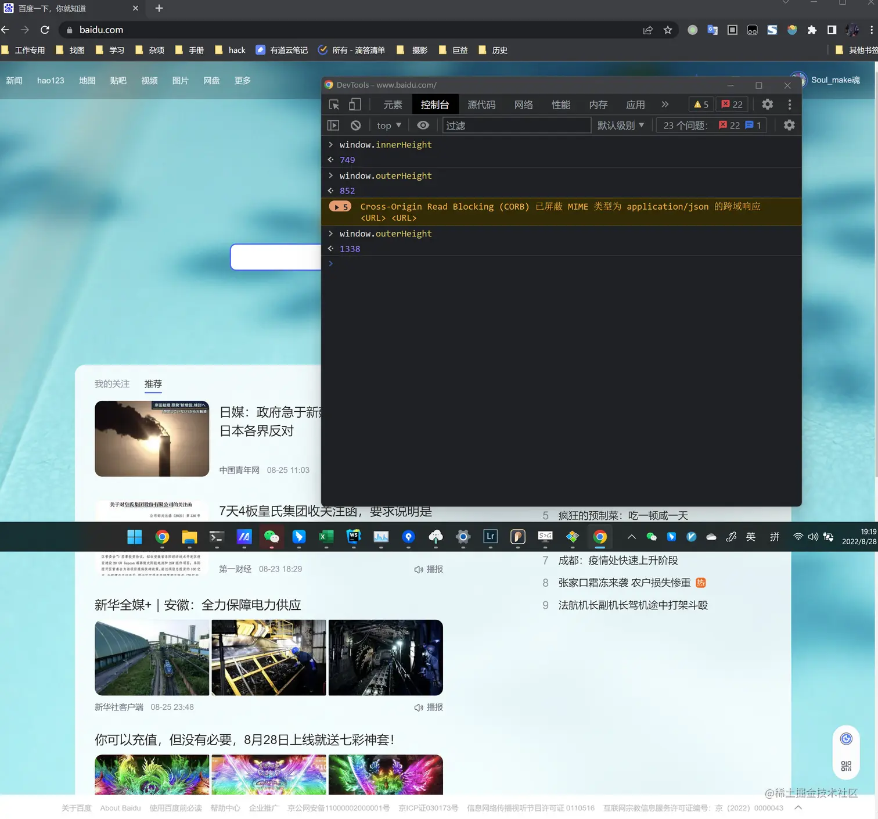The width and height of the screenshot is (878, 819).
Task: Open the 网络 tab
Action: point(524,105)
